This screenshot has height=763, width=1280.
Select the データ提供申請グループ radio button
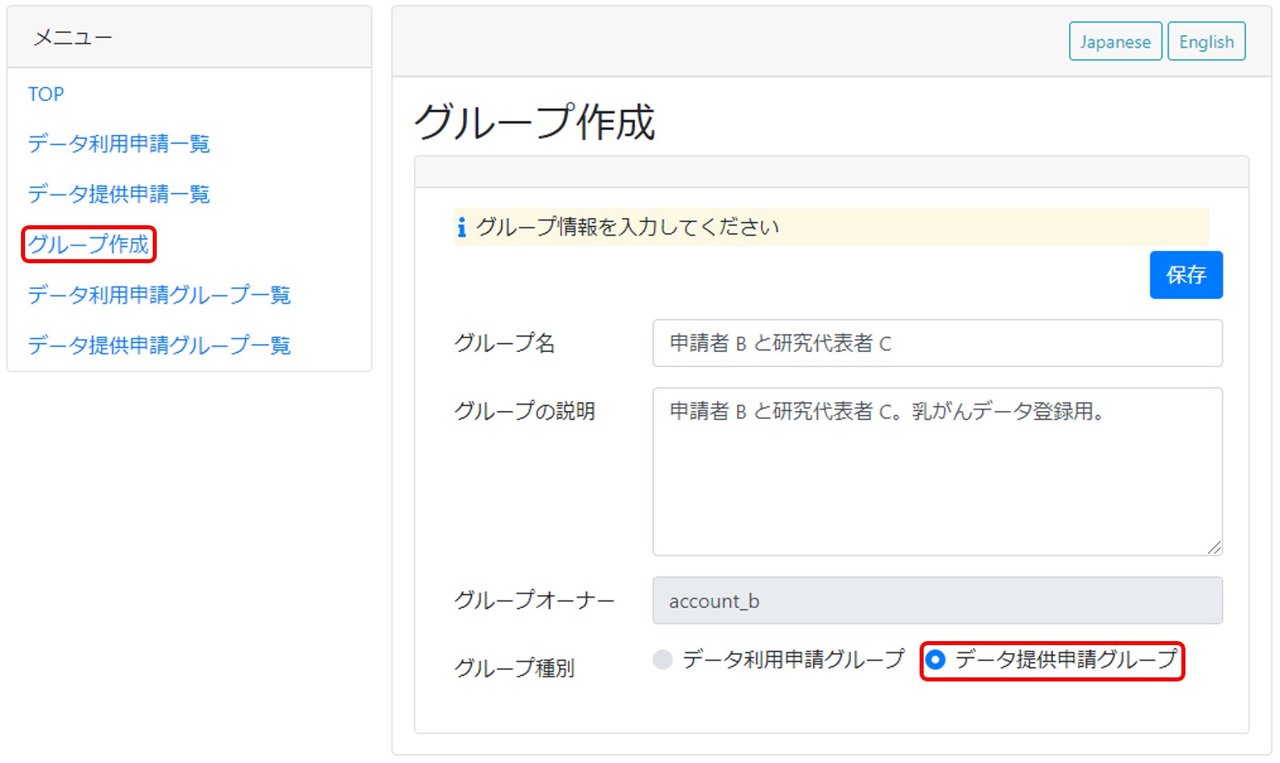(936, 660)
